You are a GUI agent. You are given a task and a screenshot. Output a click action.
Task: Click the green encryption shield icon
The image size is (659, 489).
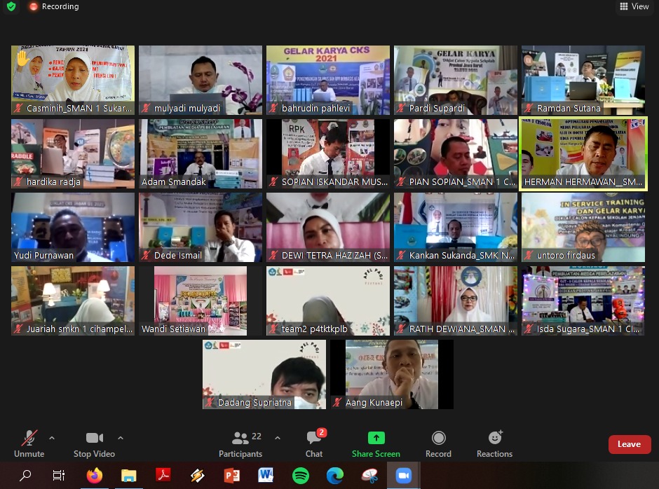pos(11,6)
